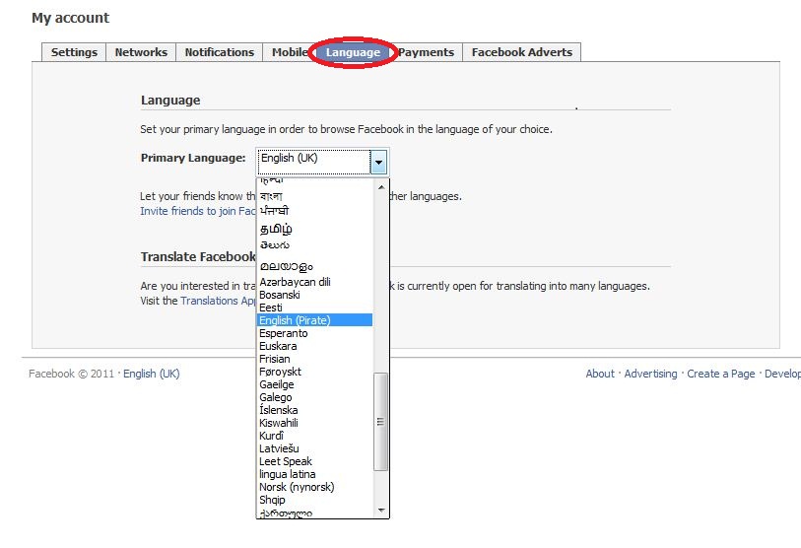Pick Euskara from the dropdown list
Screen dimensions: 801x548
(x=314, y=346)
